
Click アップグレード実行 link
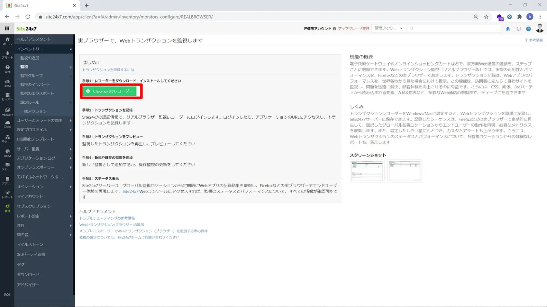(x=353, y=29)
